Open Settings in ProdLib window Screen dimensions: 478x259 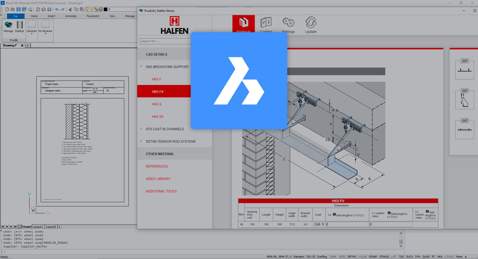(x=288, y=25)
